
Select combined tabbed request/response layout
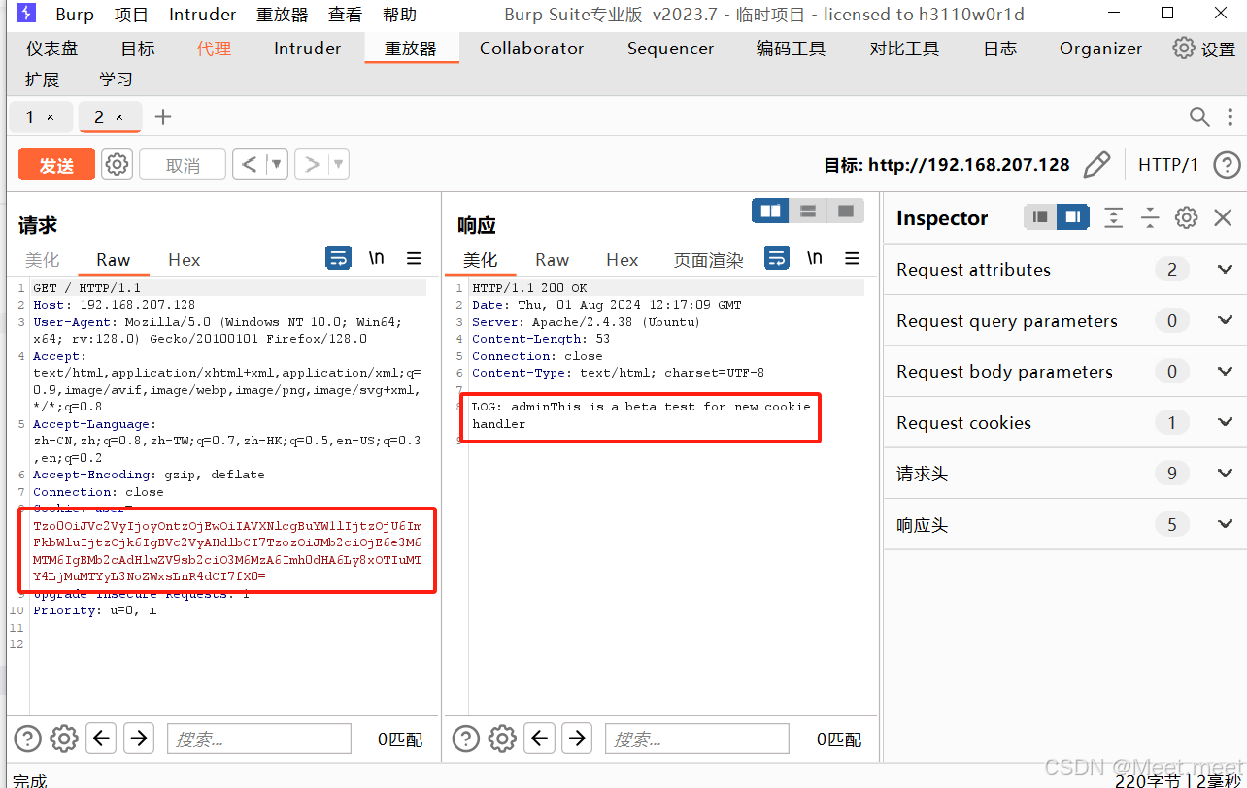[x=845, y=211]
